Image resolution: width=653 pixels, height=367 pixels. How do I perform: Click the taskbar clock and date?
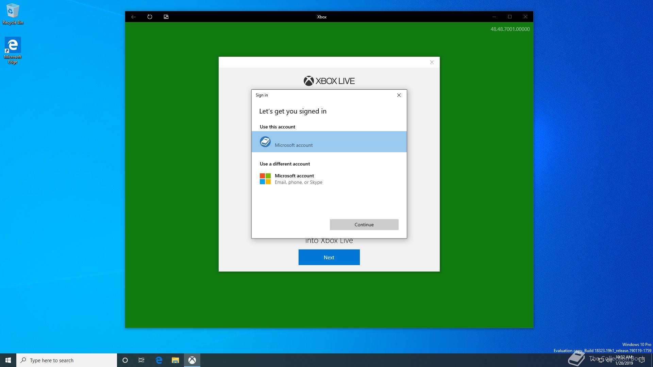[624, 360]
